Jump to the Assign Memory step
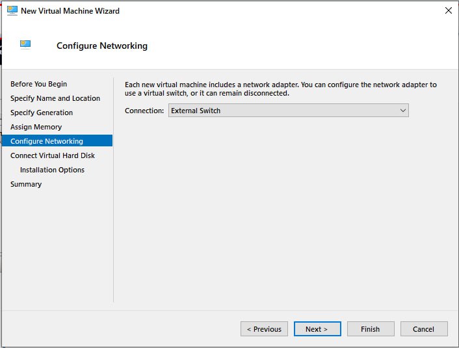Screen dimensions: 459x348 click(x=36, y=127)
